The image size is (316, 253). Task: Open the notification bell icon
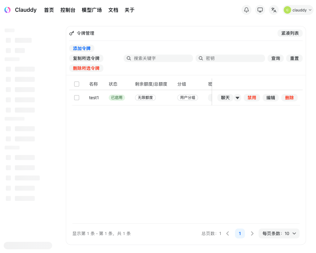click(x=246, y=10)
